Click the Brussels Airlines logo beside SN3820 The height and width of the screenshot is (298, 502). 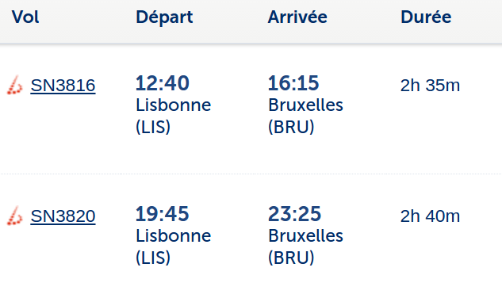tap(15, 216)
